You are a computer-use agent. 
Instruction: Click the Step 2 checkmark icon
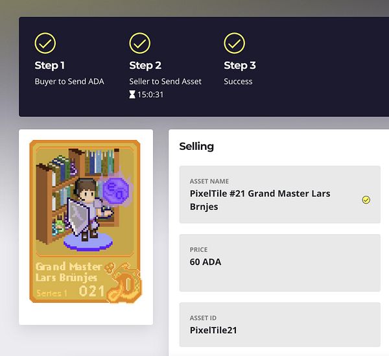pyautogui.click(x=139, y=43)
